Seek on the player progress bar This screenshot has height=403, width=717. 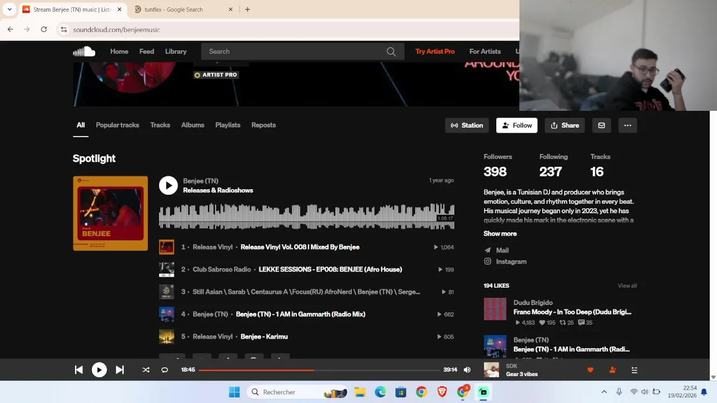(319, 370)
